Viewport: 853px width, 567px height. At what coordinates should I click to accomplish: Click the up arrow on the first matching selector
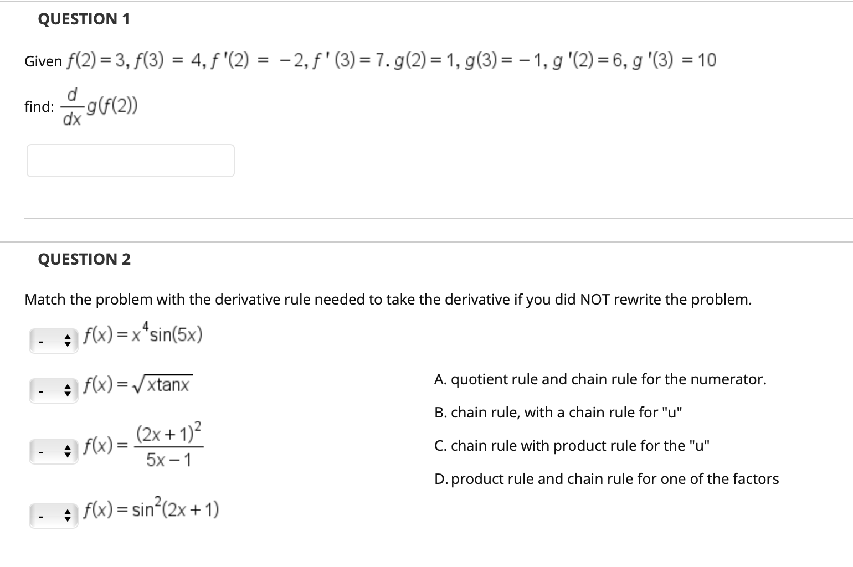[x=66, y=337]
